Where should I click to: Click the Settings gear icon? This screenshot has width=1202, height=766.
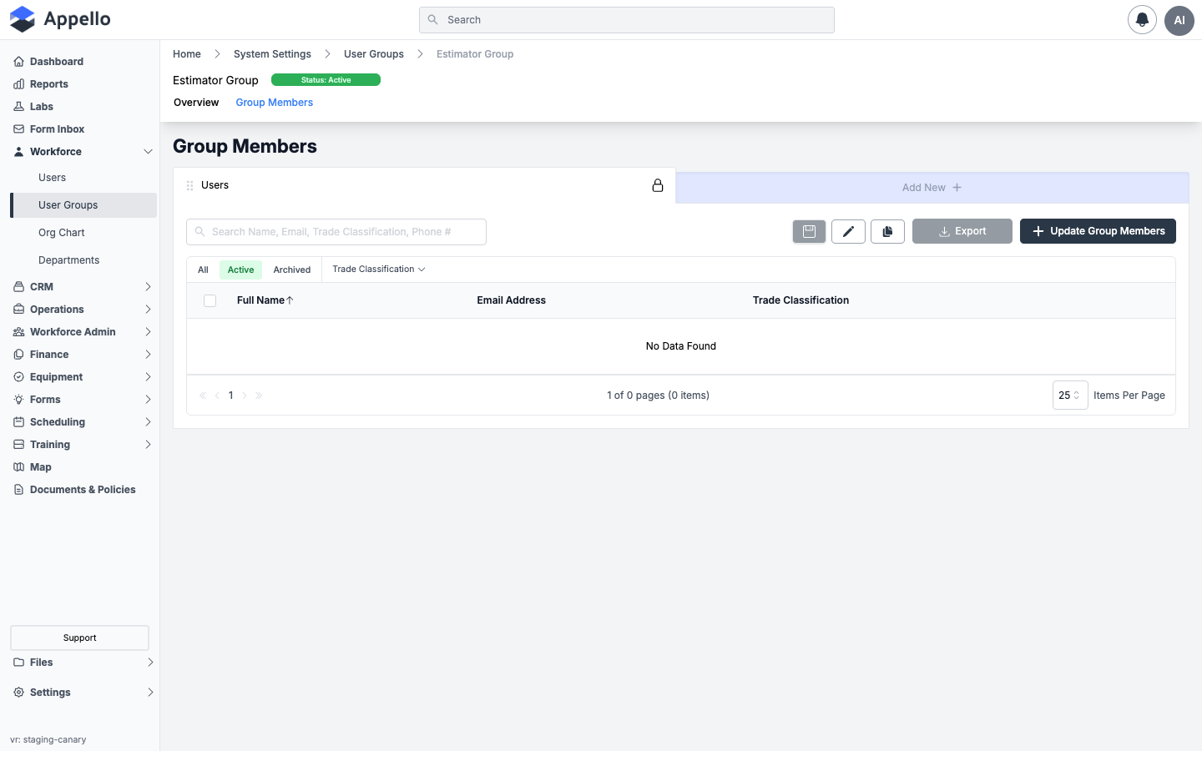click(18, 693)
